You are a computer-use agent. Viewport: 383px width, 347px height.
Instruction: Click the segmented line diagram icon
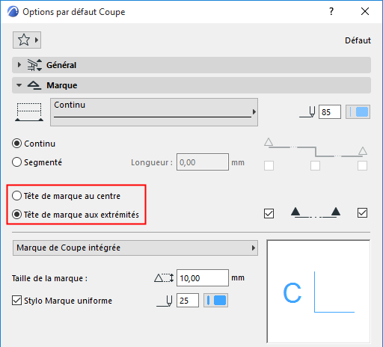pyautogui.click(x=316, y=147)
